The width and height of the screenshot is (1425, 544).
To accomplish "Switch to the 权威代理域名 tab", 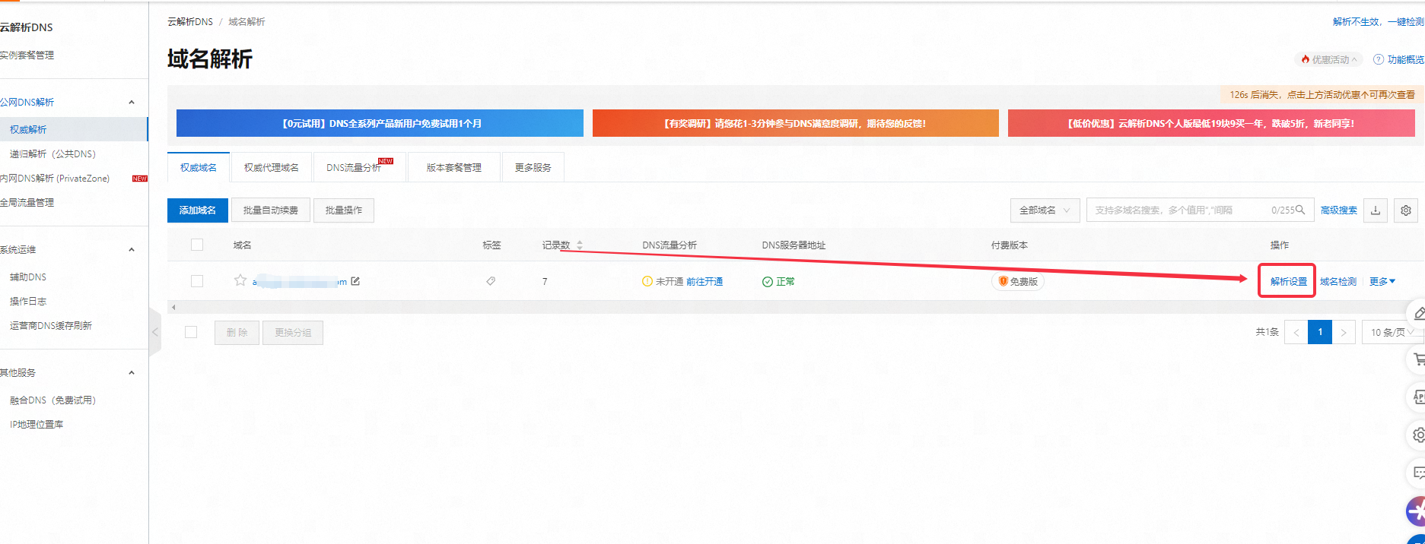I will coord(271,167).
